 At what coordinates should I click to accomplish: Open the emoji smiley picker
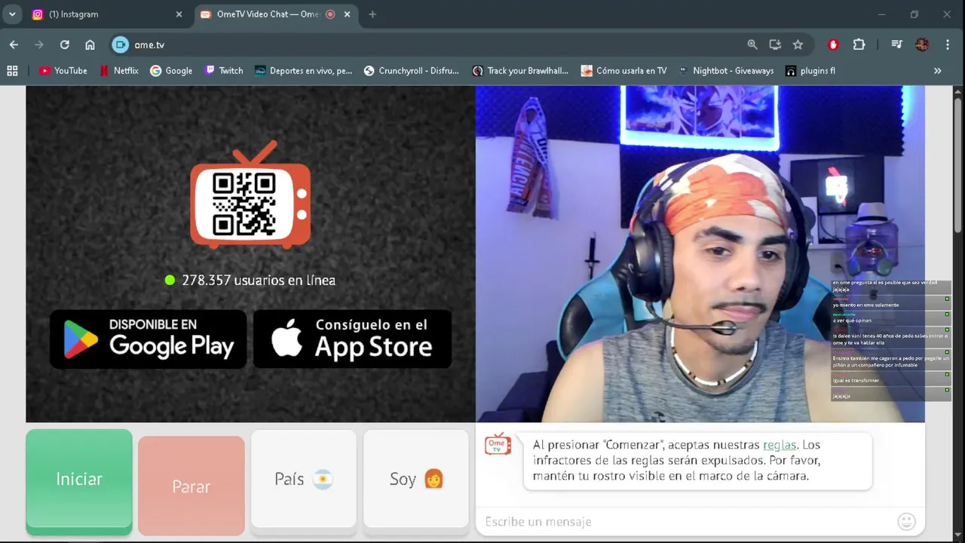click(907, 521)
